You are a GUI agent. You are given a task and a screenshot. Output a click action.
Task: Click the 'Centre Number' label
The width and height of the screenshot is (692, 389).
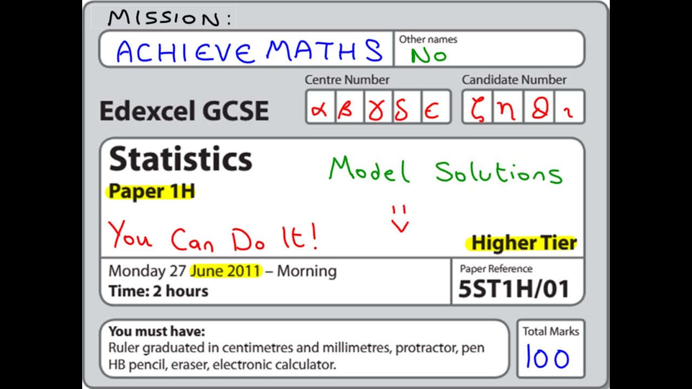(x=347, y=80)
